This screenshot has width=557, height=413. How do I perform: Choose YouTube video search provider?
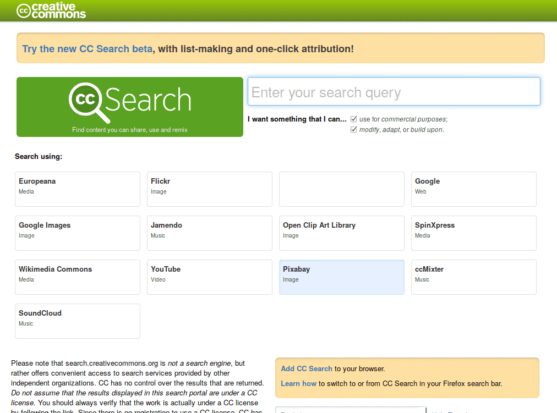pos(210,277)
